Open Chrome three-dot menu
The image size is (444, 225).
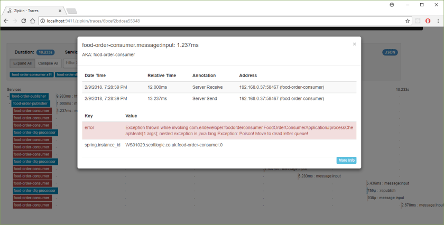coord(438,21)
